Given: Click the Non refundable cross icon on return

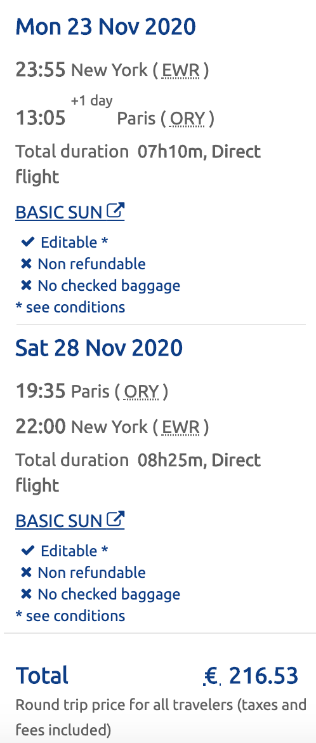Looking at the screenshot, I should click(x=27, y=572).
